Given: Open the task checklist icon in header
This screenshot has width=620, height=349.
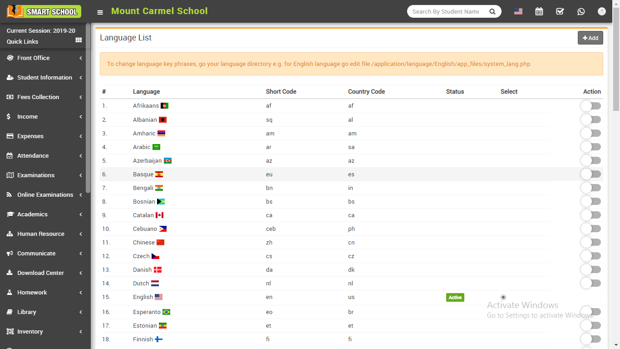Looking at the screenshot, I should (560, 12).
